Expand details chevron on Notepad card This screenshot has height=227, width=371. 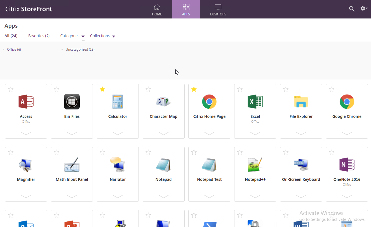pyautogui.click(x=163, y=196)
